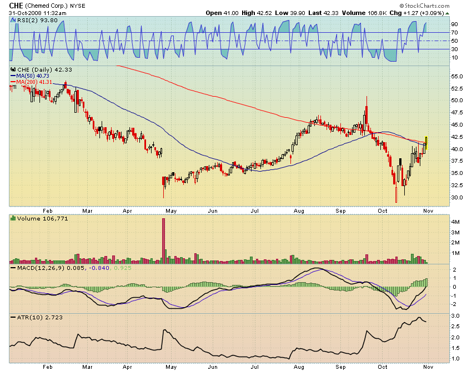Click the Last 42.33 quote value
472x371 pixels.
coord(323,13)
